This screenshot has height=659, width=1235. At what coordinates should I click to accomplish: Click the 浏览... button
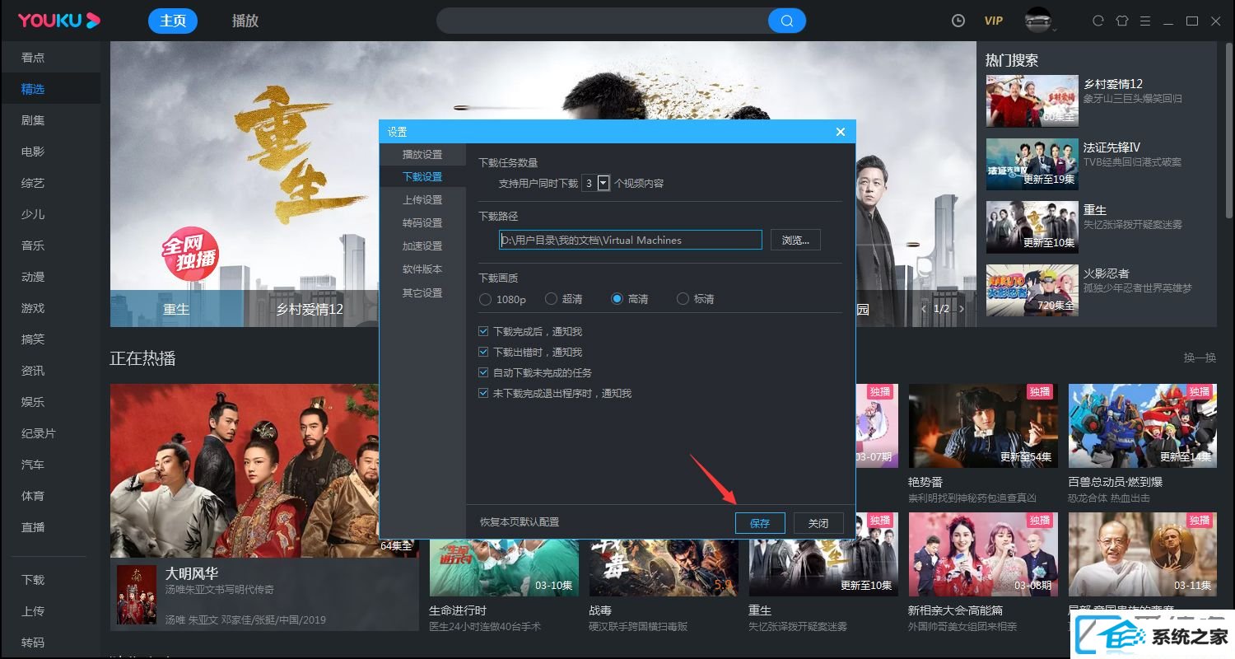point(795,240)
